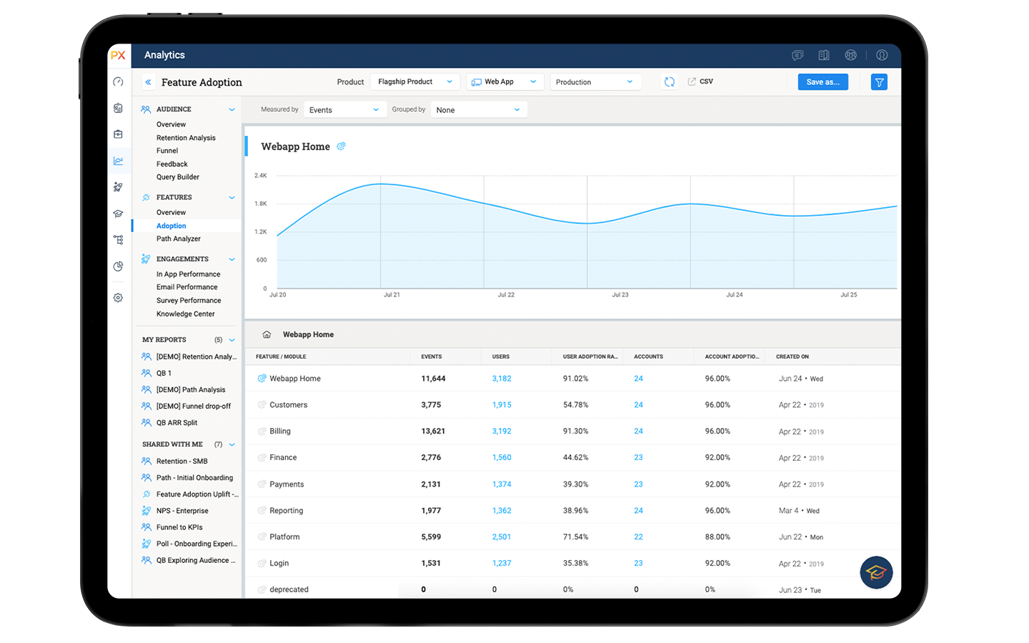Collapse sidebar with double-chevron back icon

(148, 82)
